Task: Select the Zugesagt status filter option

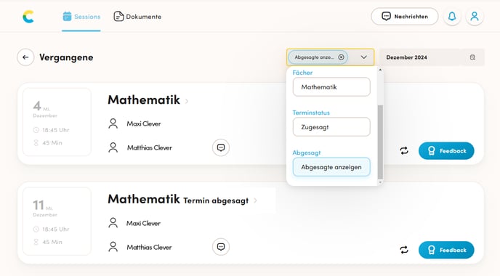Action: 331,127
